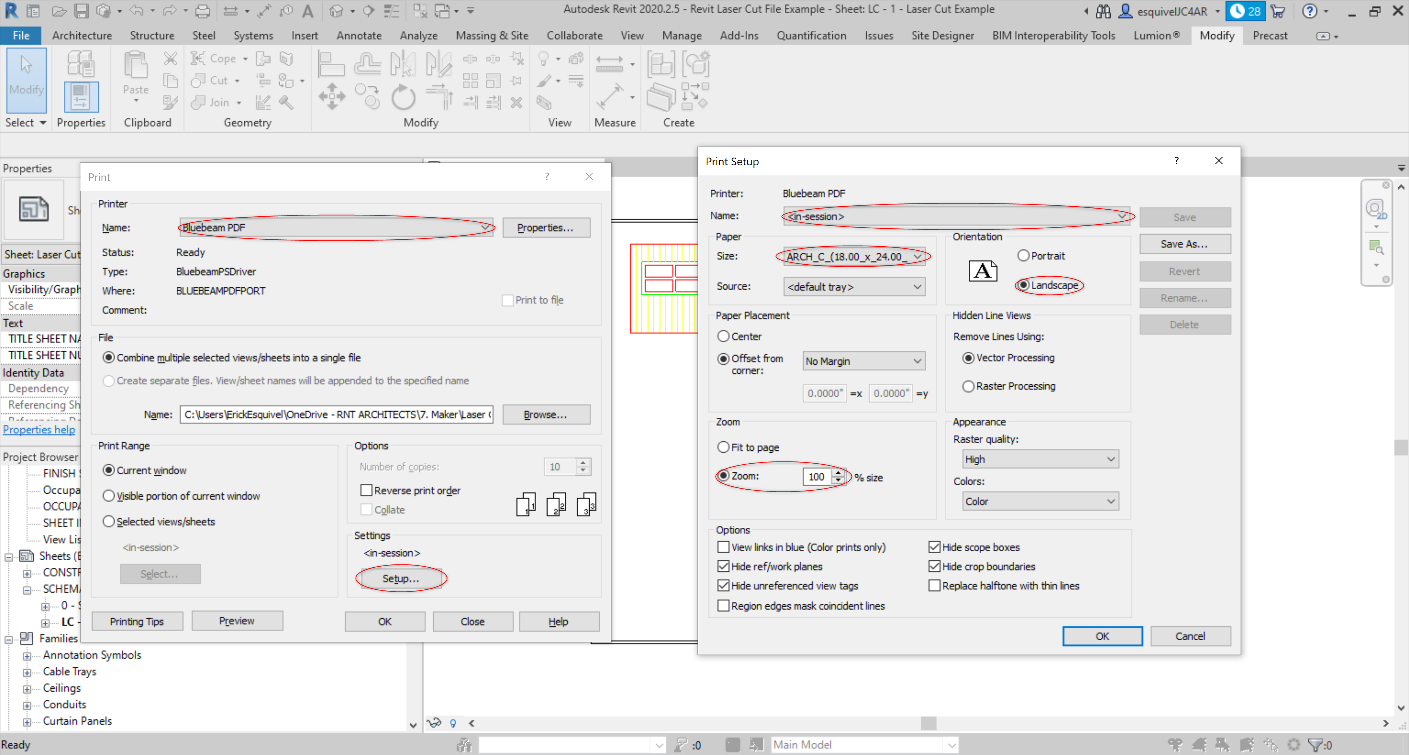Select Fit to page zoom option
Viewport: 1409px width, 755px height.
pyautogui.click(x=723, y=447)
